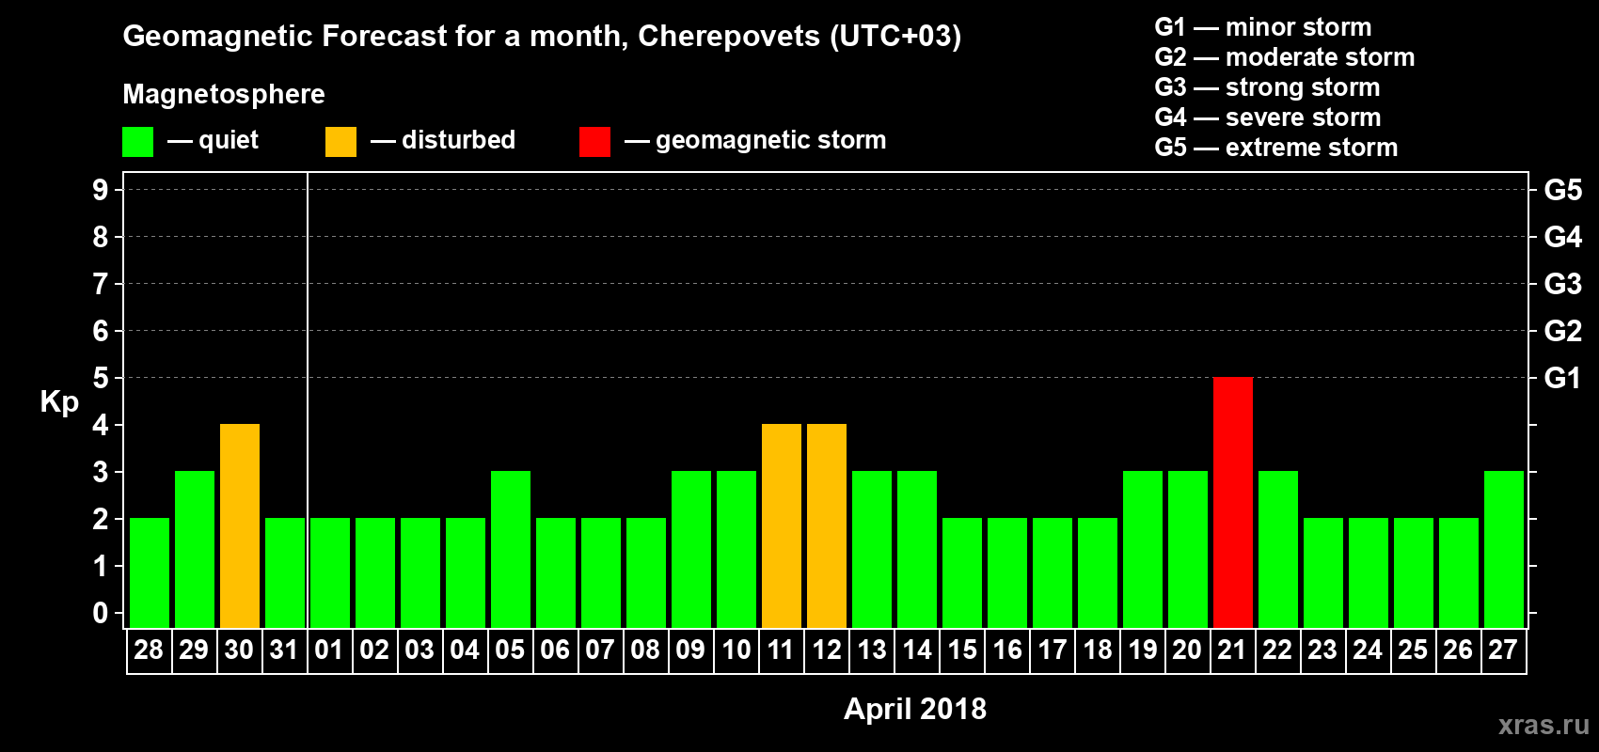This screenshot has height=752, width=1599.
Task: Click 'G3 — strong storm' legend line
Action: (1267, 87)
